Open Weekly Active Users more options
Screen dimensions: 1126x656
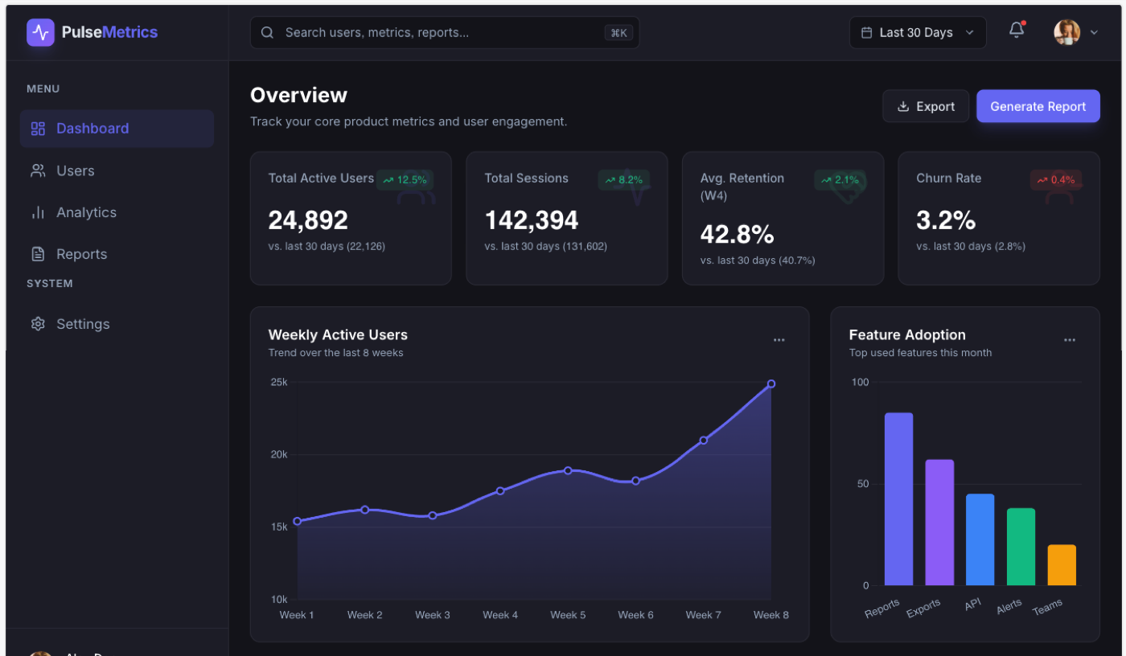coord(779,340)
